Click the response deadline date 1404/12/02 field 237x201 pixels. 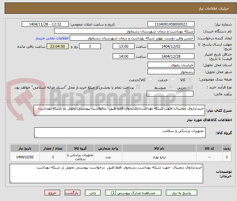click(171, 46)
